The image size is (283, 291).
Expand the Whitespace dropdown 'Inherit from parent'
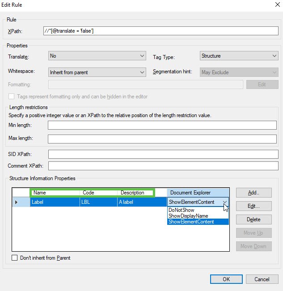click(97, 72)
